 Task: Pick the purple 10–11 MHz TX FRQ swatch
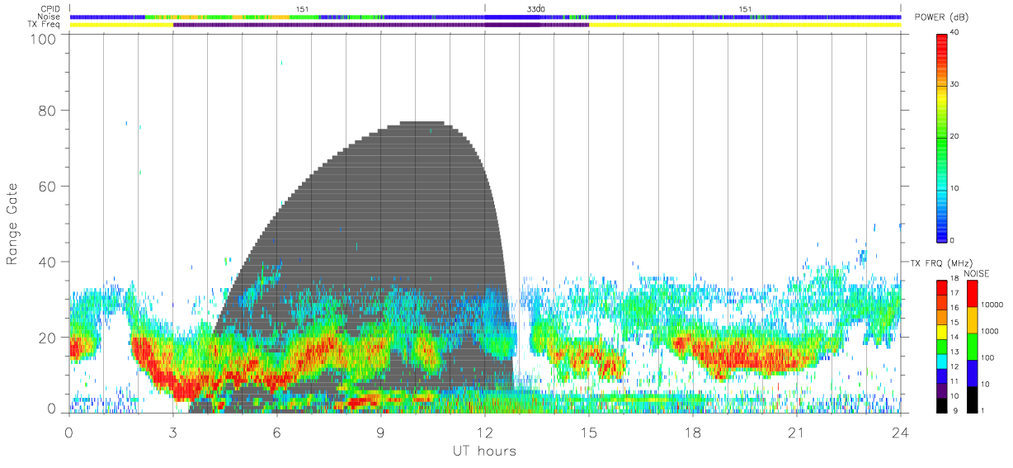pos(941,391)
